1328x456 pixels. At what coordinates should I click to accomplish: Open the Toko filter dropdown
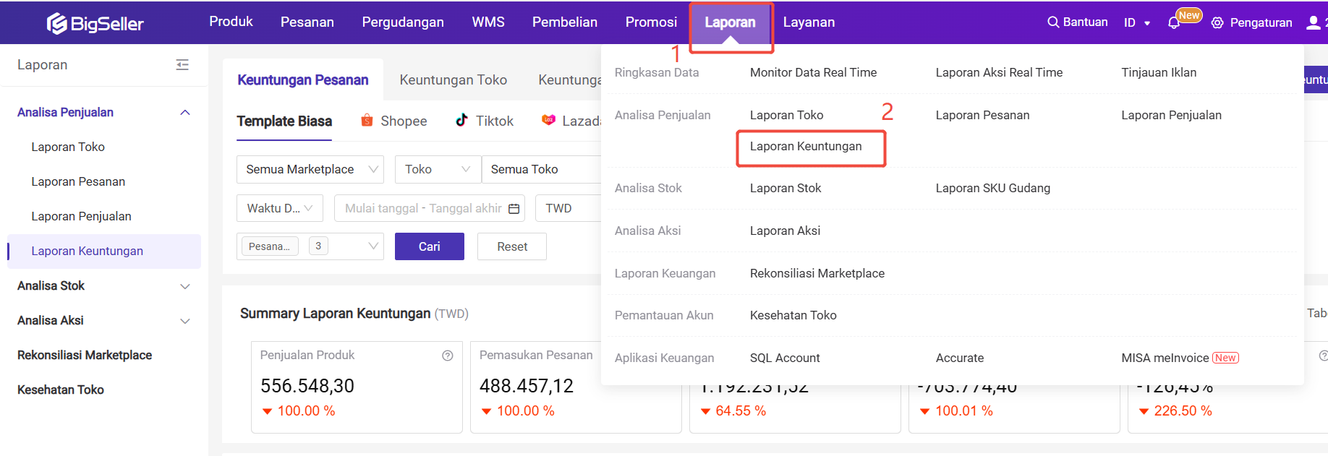pyautogui.click(x=437, y=170)
